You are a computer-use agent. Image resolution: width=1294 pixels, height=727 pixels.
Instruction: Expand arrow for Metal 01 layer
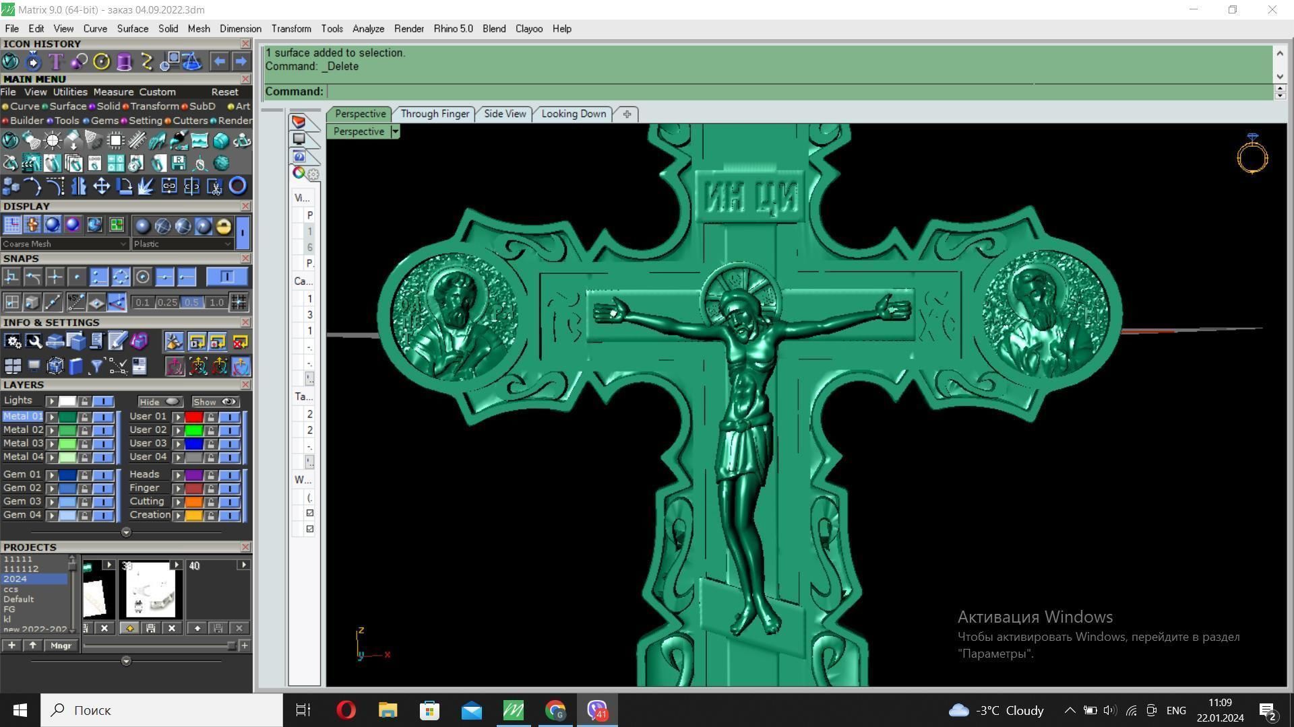click(x=51, y=417)
